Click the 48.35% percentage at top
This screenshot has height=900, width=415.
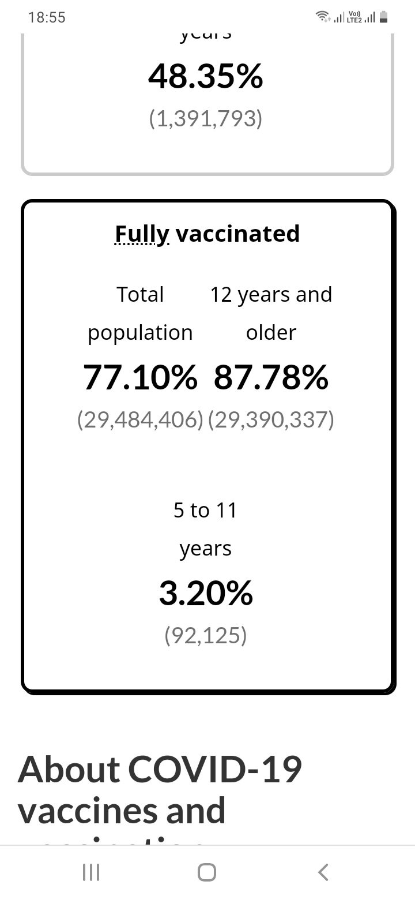pos(206,76)
